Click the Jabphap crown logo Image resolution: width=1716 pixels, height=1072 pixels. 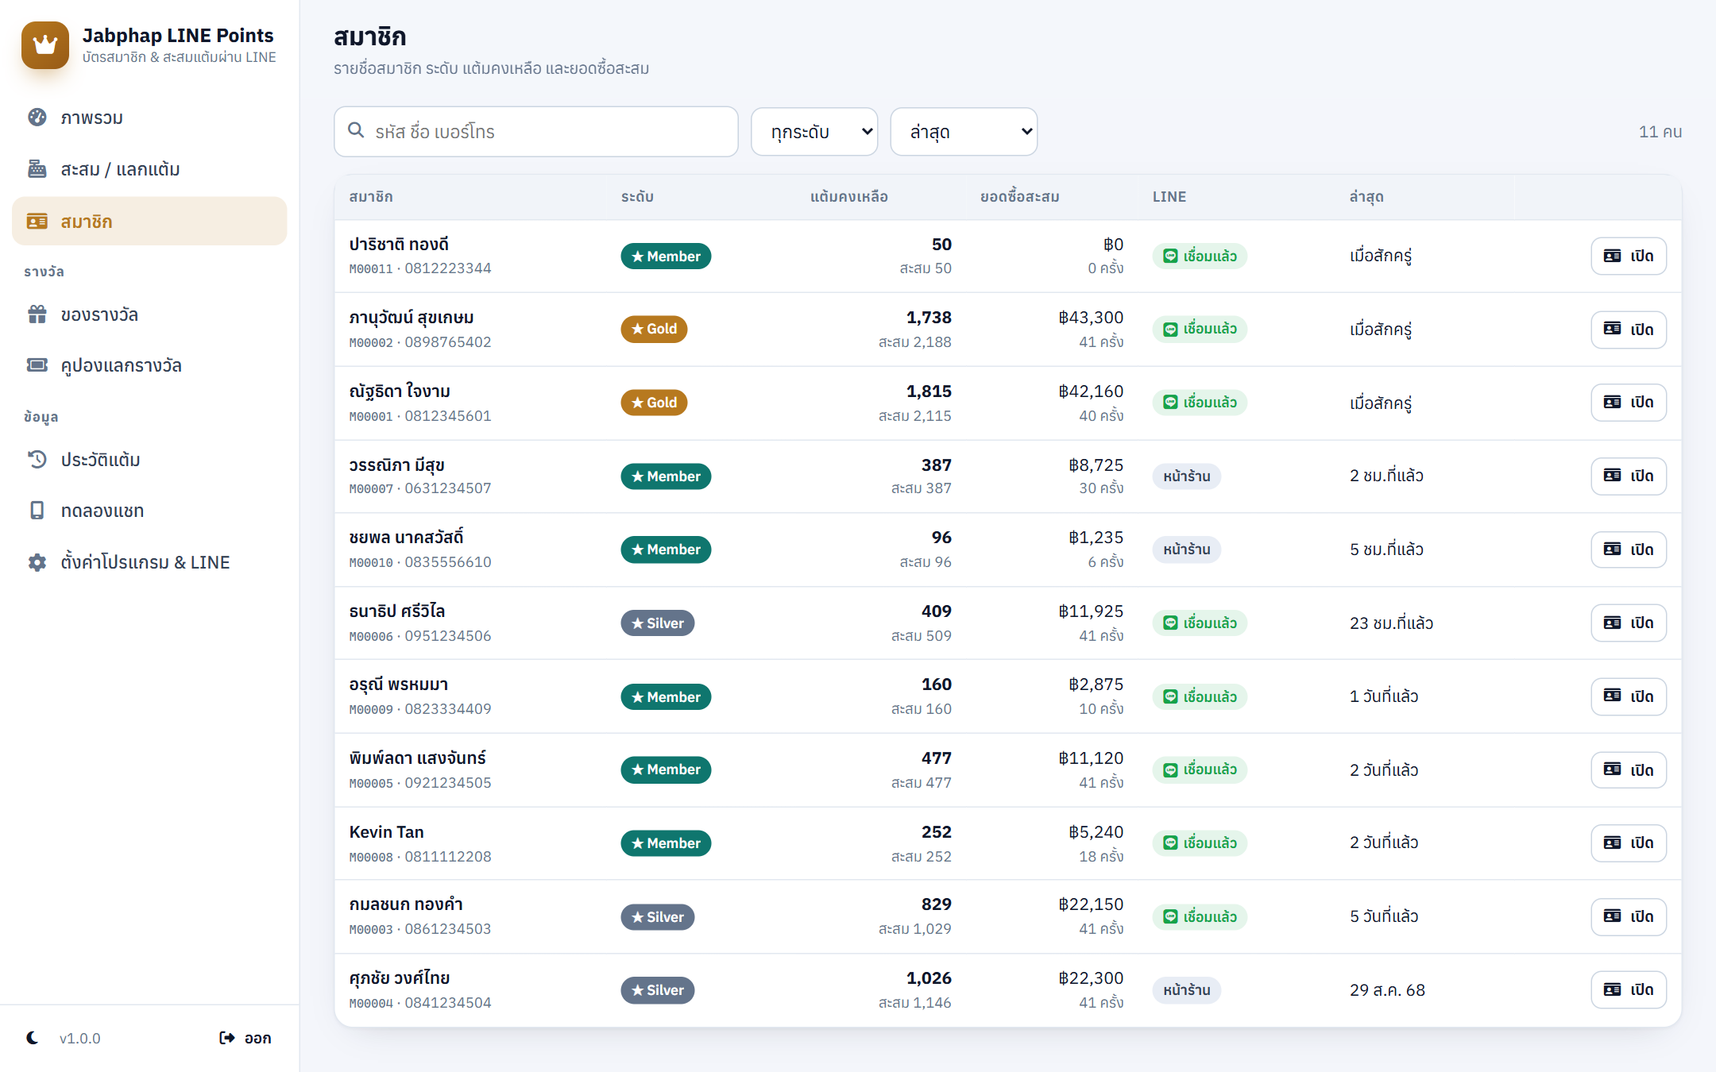tap(45, 45)
